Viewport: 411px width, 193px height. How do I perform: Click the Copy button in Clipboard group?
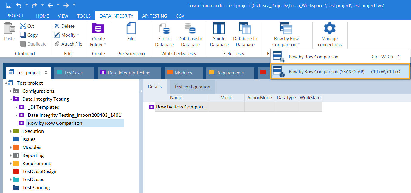[x=29, y=35]
